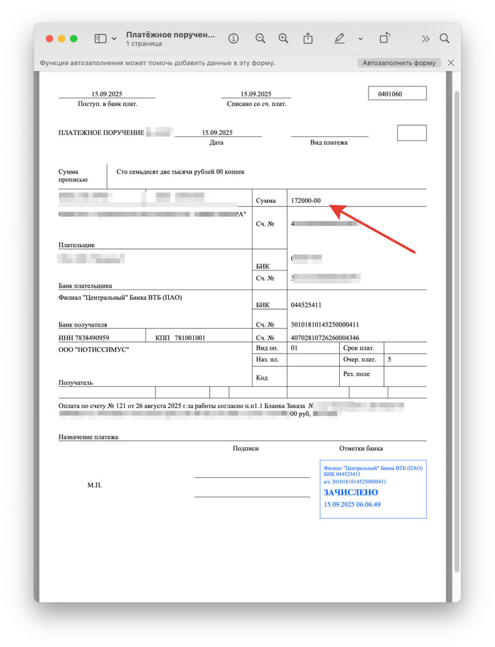This screenshot has width=495, height=647.
Task: Dismiss the autofill suggestion banner
Action: (x=451, y=63)
